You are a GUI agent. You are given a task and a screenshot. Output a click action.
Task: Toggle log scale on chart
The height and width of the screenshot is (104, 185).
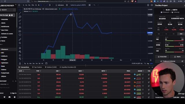point(148,64)
